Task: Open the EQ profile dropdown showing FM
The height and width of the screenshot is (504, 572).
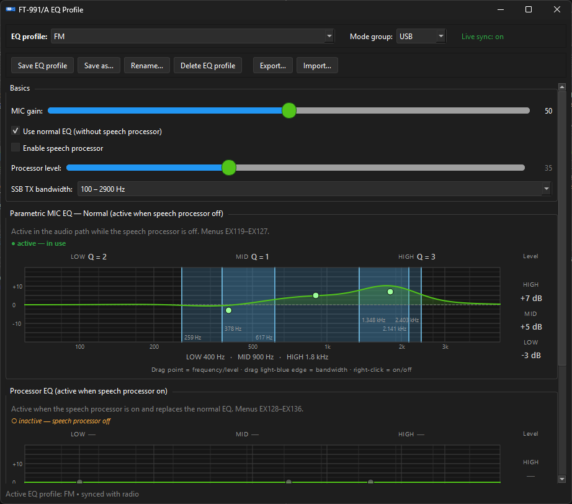Action: click(192, 37)
